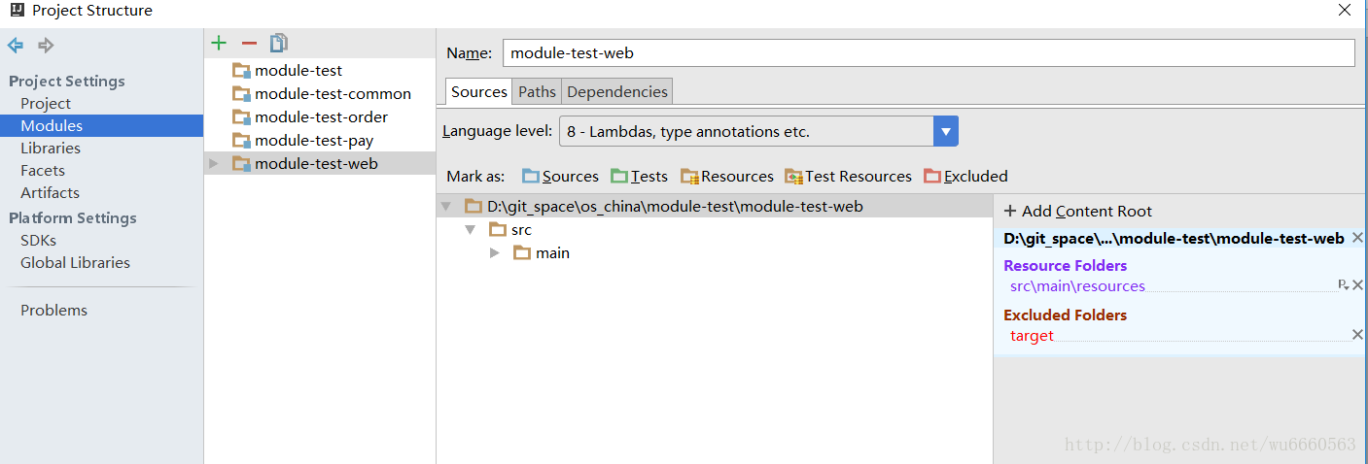This screenshot has width=1368, height=464.
Task: Mark folder as Sources
Action: pos(560,176)
